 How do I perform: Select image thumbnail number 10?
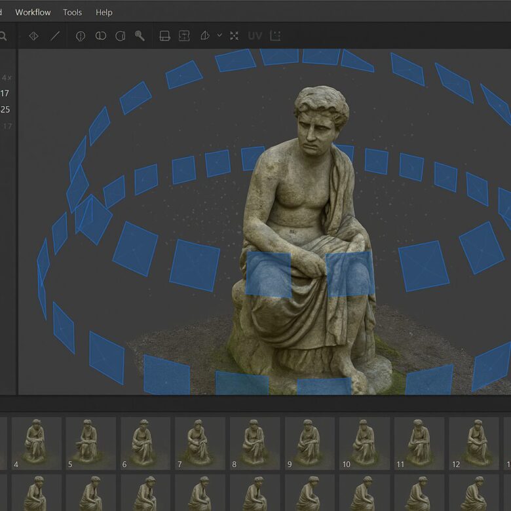364,444
